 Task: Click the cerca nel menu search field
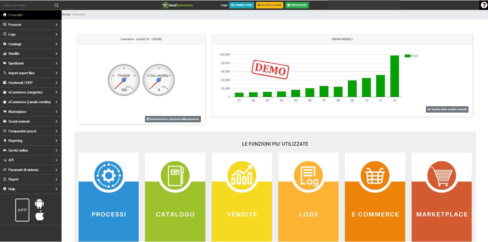27,5
